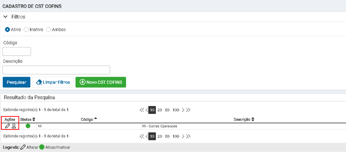Show 100 records per page in the bottom pagination
This screenshot has width=346, height=152.
point(176,136)
